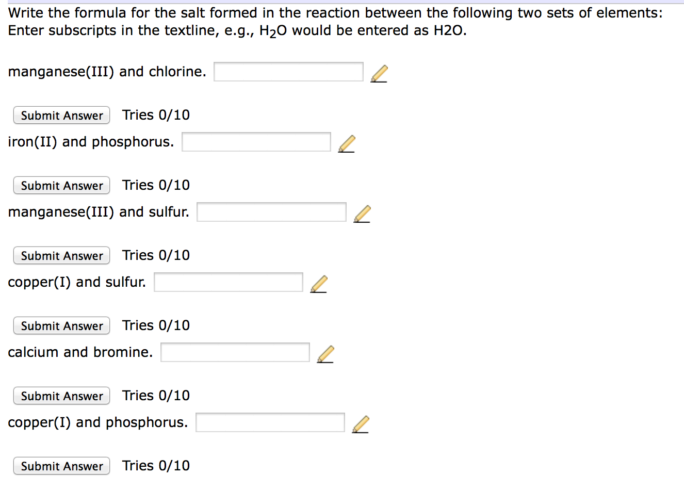Click the manganese(III) and chlorine answer box

288,72
